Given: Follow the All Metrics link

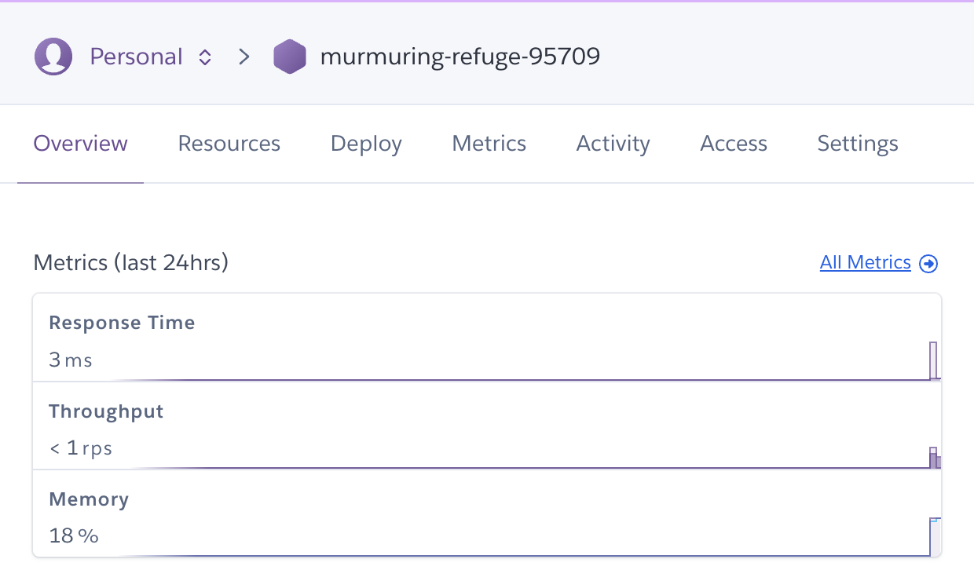Looking at the screenshot, I should tap(865, 262).
